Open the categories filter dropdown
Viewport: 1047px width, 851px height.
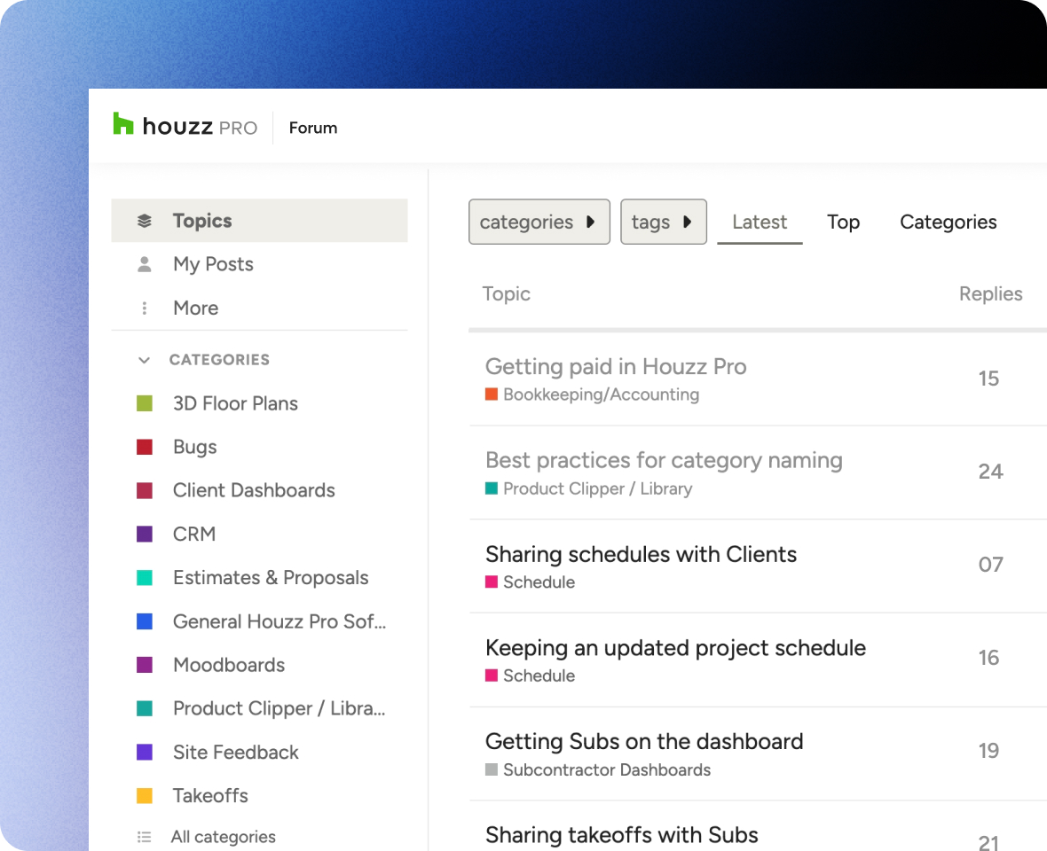[x=539, y=222]
